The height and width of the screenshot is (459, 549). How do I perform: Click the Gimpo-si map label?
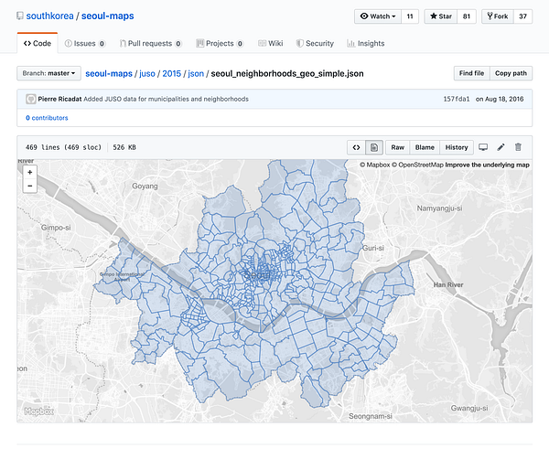click(x=56, y=228)
